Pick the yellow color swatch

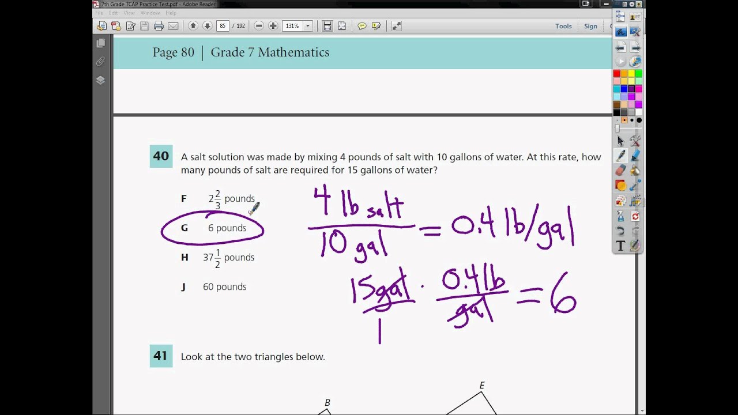(631, 73)
